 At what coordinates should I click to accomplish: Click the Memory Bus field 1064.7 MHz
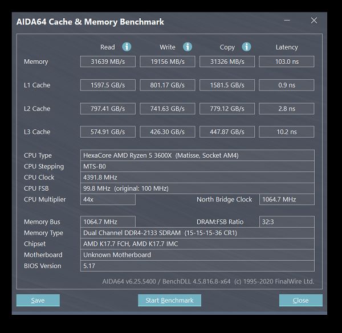pos(108,221)
